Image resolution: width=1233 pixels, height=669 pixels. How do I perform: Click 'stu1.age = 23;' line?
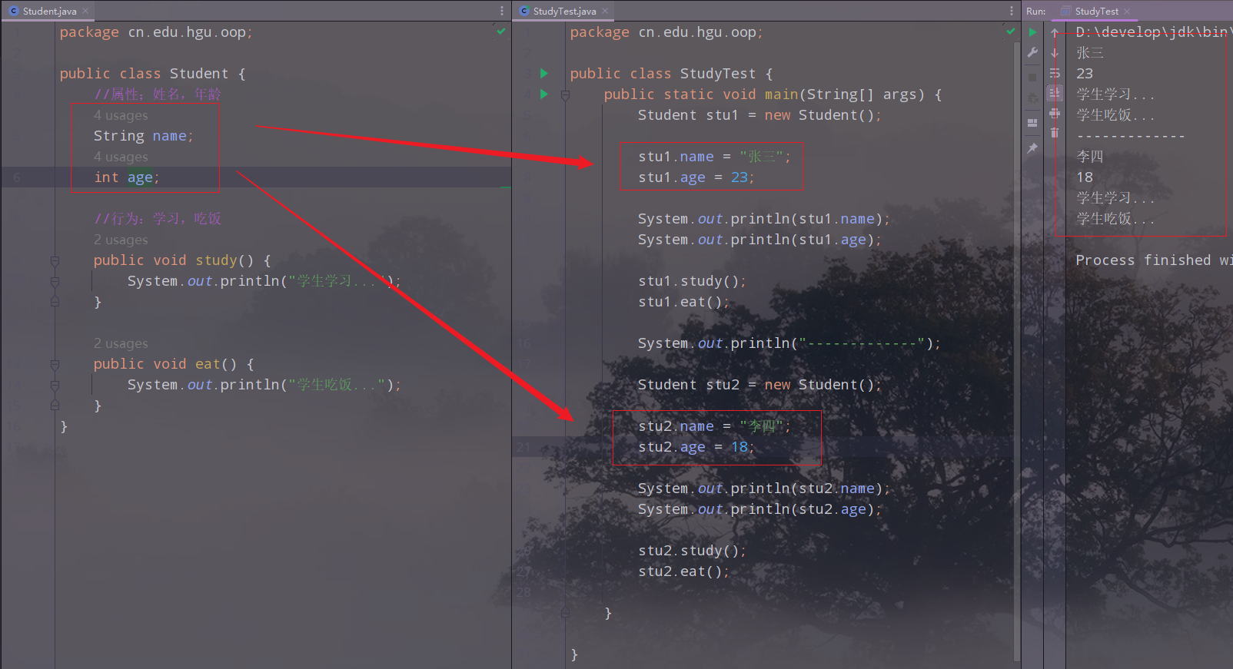[x=696, y=177]
